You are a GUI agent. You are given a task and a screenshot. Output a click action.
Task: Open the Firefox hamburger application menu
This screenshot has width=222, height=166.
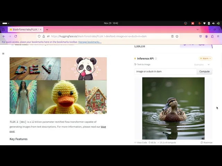pyautogui.click(x=218, y=36)
